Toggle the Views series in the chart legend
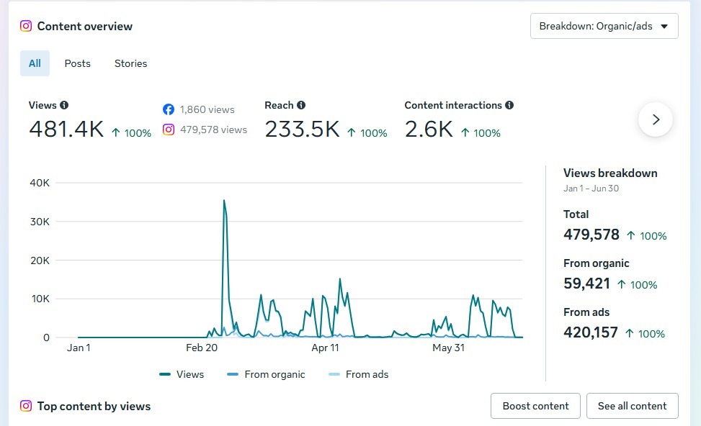This screenshot has width=701, height=426. (182, 374)
